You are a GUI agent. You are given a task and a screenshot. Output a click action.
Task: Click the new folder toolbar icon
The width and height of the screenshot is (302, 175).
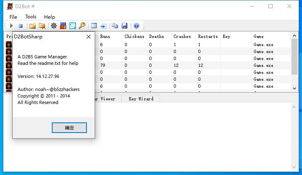(32, 26)
